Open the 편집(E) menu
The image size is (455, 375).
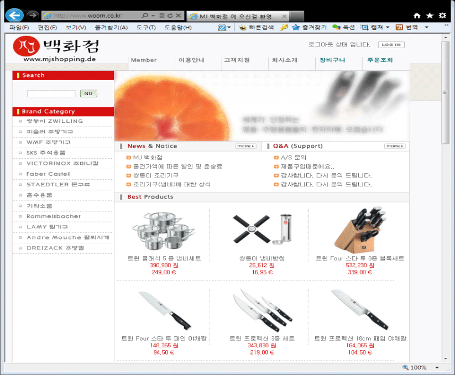[x=48, y=28]
